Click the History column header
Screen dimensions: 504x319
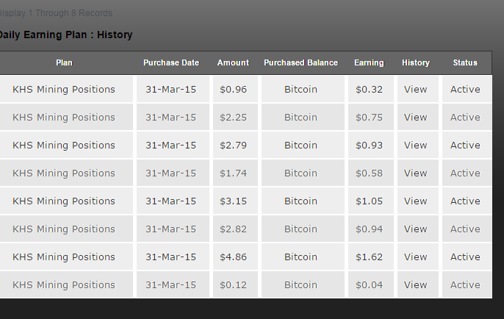tap(416, 63)
